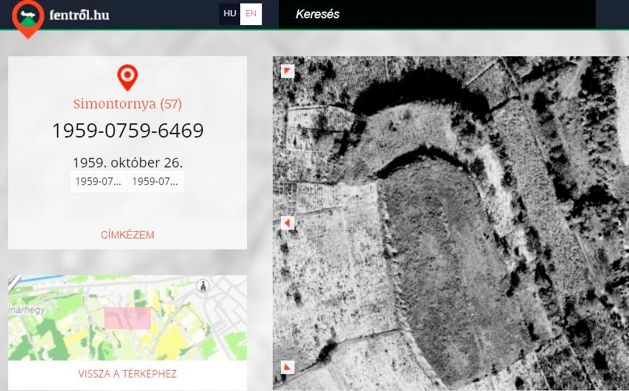Select the second 1959-07... tag on the right
This screenshot has width=629, height=391.
155,182
